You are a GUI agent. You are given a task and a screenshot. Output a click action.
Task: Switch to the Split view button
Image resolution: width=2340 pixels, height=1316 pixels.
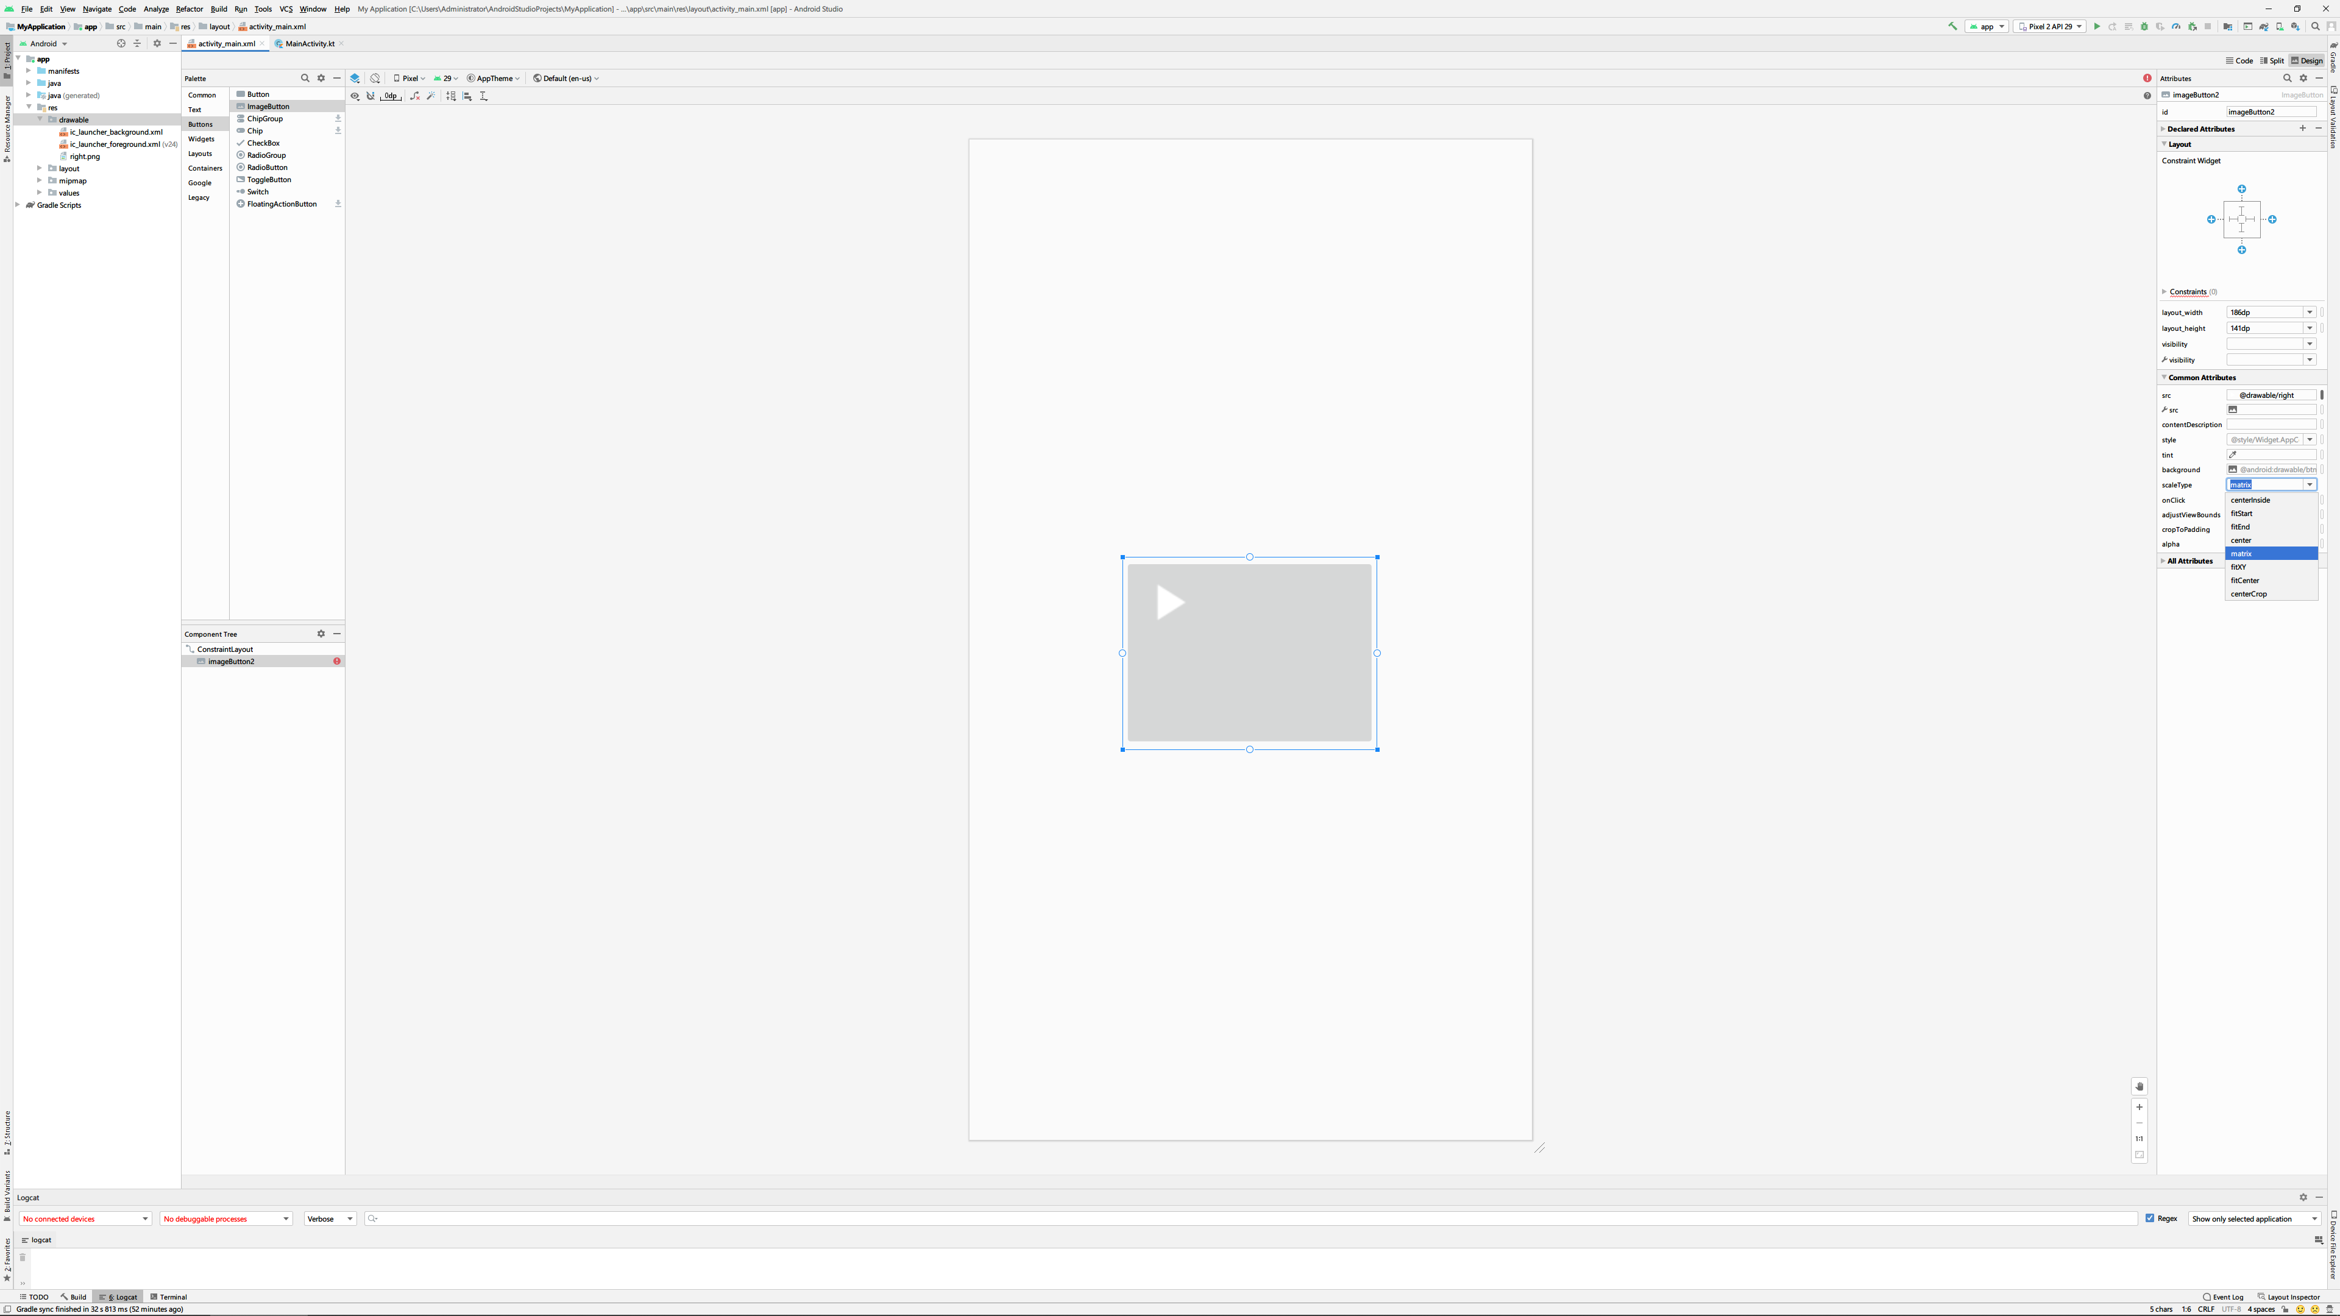2272,61
